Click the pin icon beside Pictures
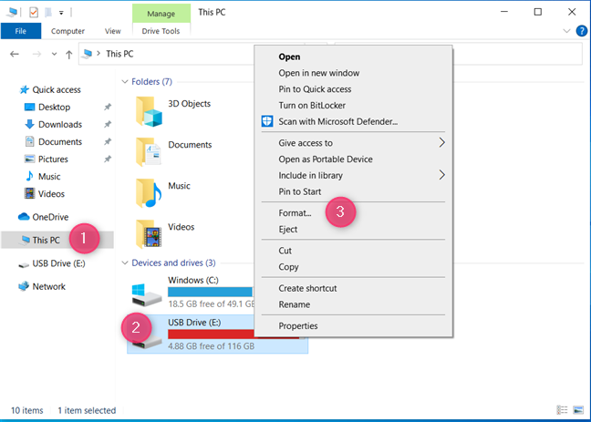Viewport: 591px width, 422px height. [x=108, y=159]
